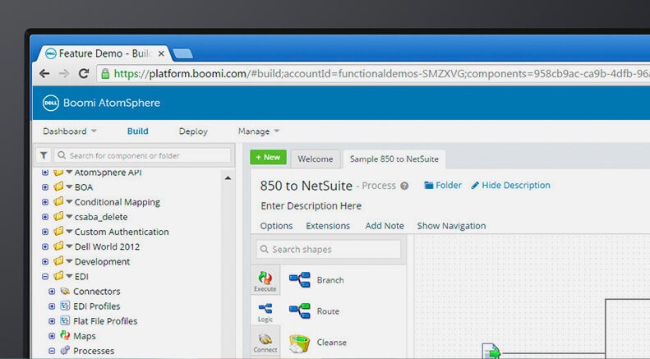650x359 pixels.
Task: Click the green New button
Action: point(268,157)
